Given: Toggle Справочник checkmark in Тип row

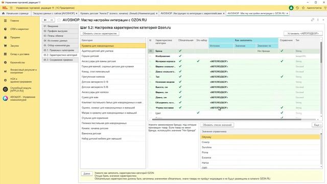Looking at the screenshot, I should 282,77.
